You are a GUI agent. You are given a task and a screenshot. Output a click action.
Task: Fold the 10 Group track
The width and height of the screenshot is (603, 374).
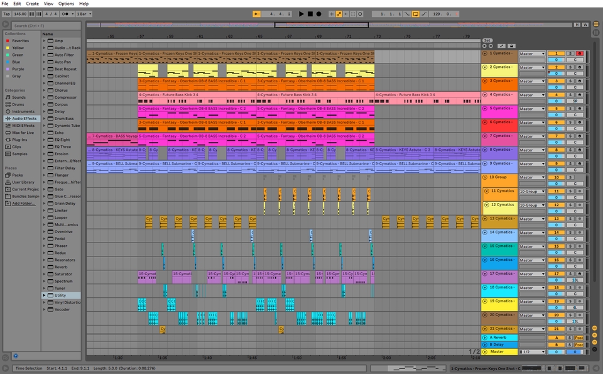tap(484, 177)
